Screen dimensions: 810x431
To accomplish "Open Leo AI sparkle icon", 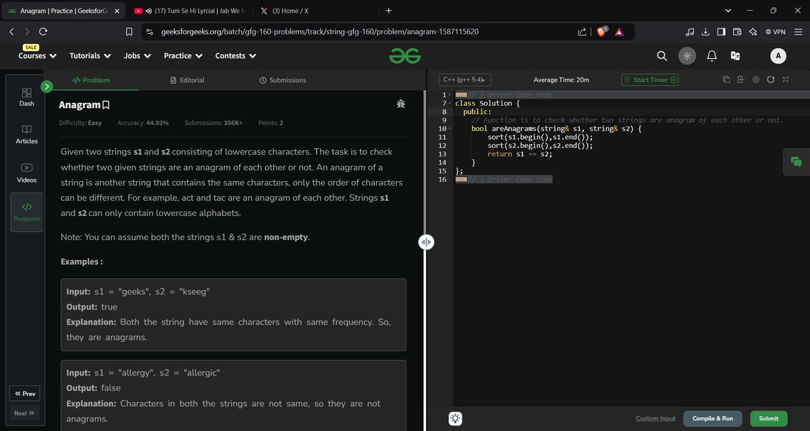I will click(x=753, y=32).
